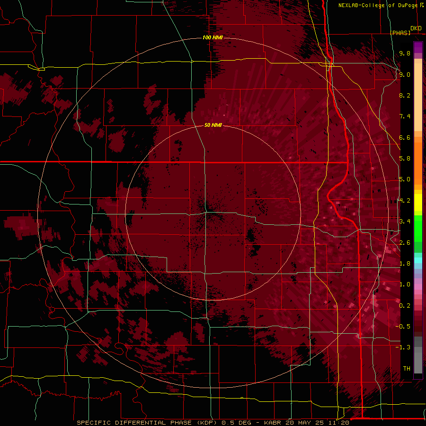This screenshot has height=426, width=426.
Task: Click the cyan segment of the color bar
Action: pos(418,260)
